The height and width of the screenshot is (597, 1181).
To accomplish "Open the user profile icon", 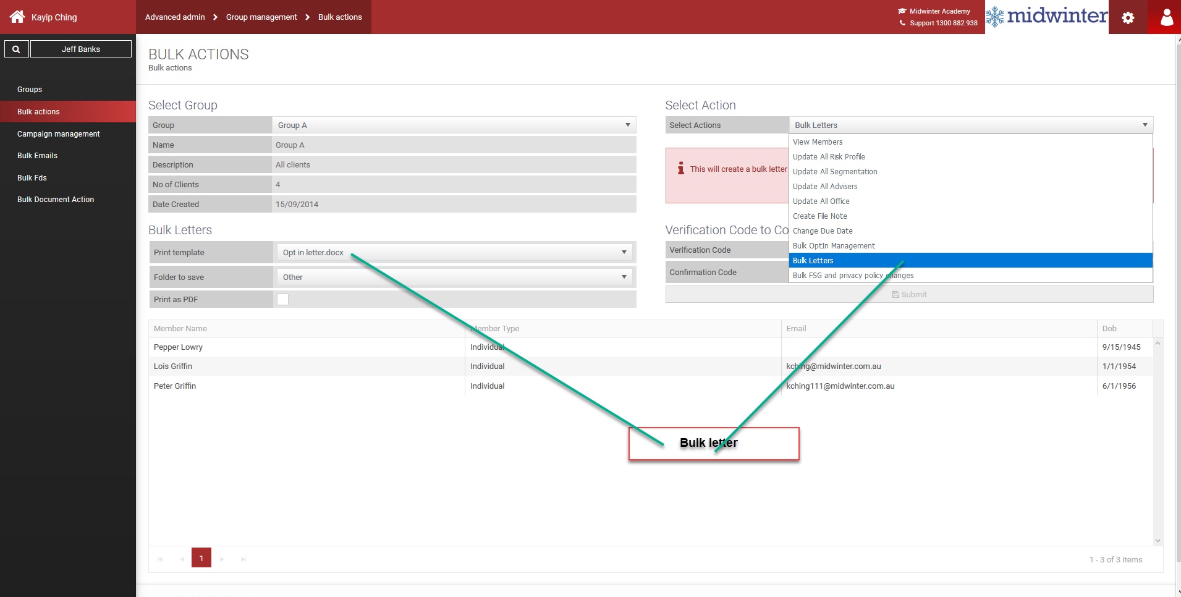I will pos(1166,17).
